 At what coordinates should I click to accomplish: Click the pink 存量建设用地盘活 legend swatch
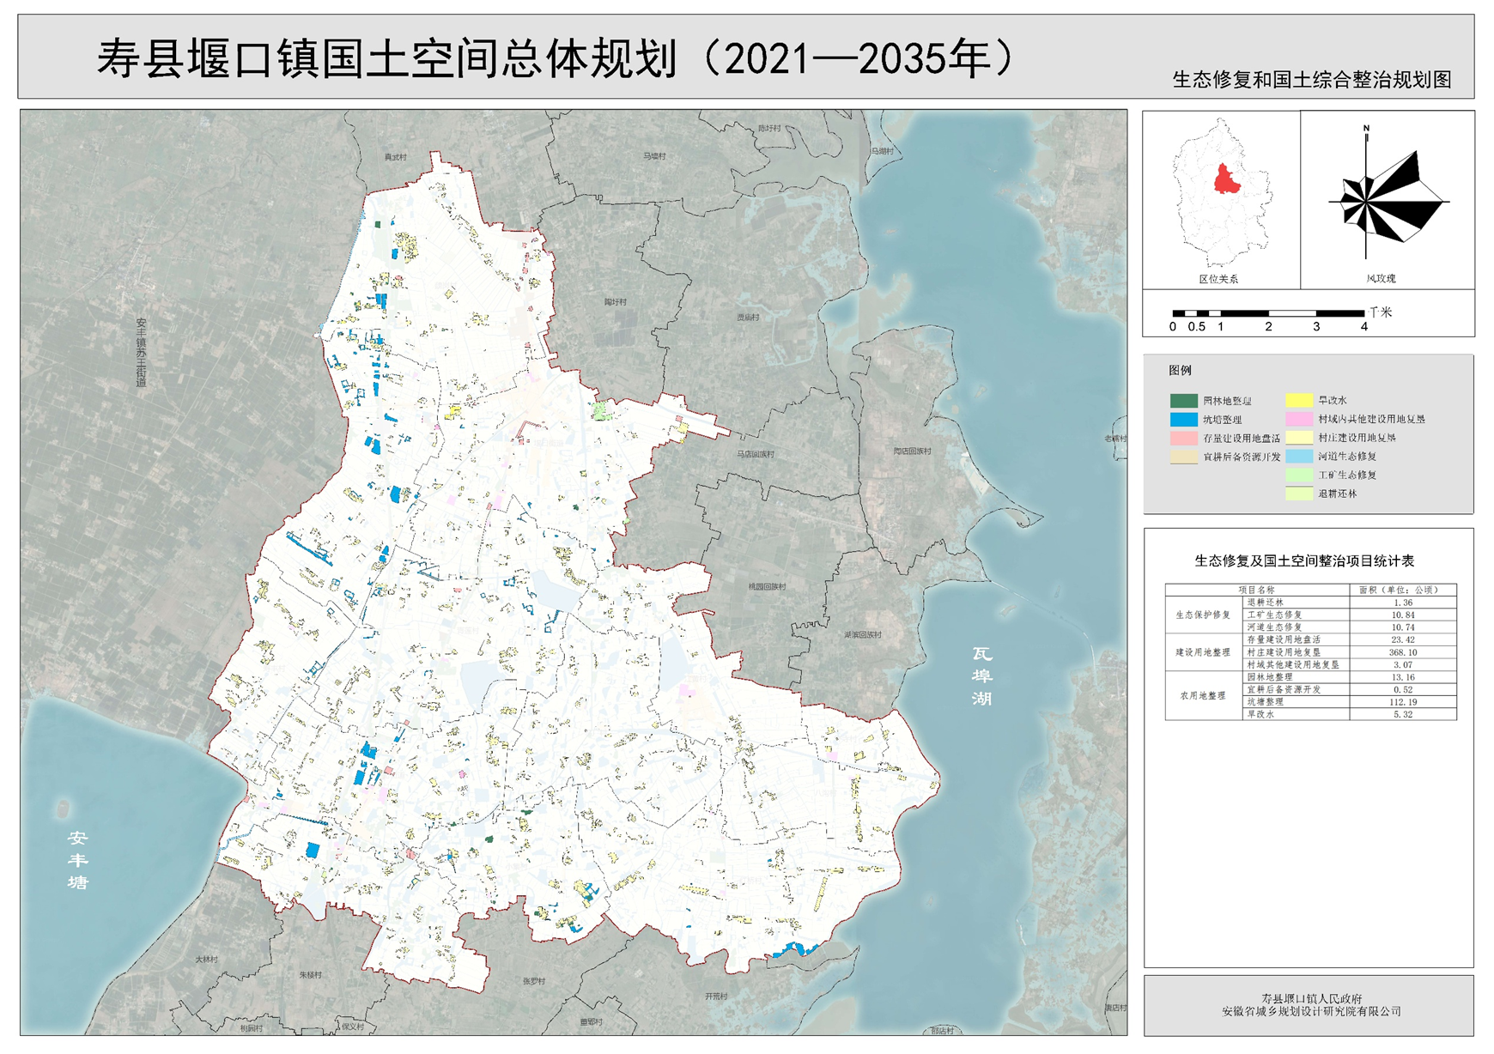tap(1183, 439)
